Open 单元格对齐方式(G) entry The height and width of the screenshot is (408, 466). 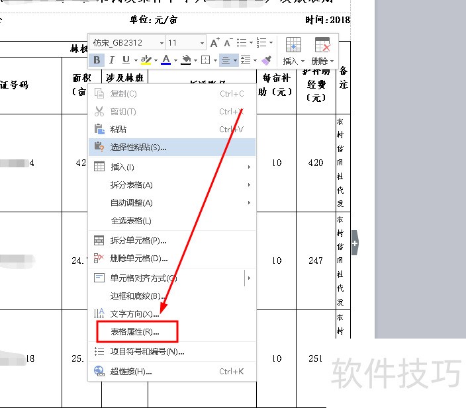pyautogui.click(x=172, y=278)
